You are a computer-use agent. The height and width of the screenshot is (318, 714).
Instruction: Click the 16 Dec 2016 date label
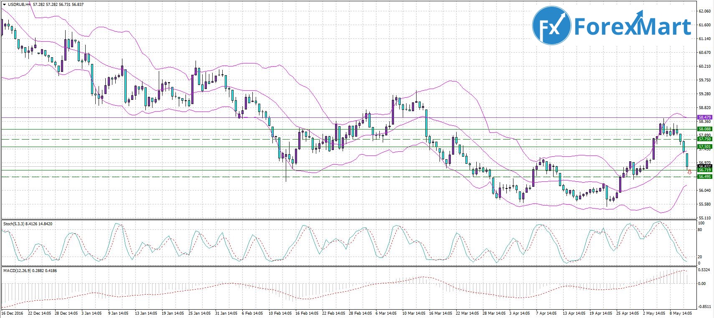tap(13, 313)
